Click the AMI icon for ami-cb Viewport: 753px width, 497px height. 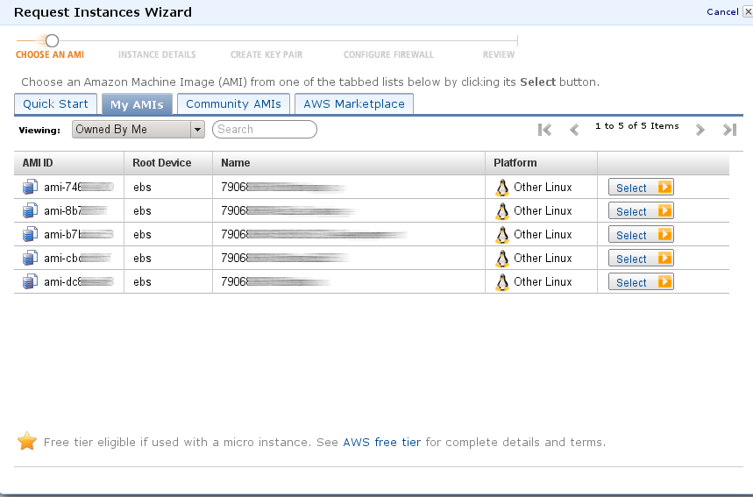[30, 258]
